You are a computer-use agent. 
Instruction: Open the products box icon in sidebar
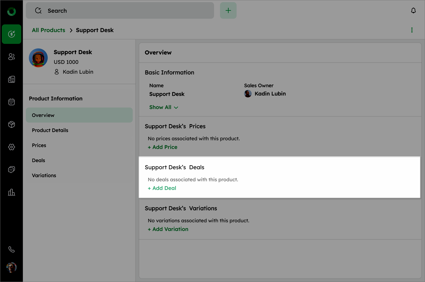(x=11, y=124)
